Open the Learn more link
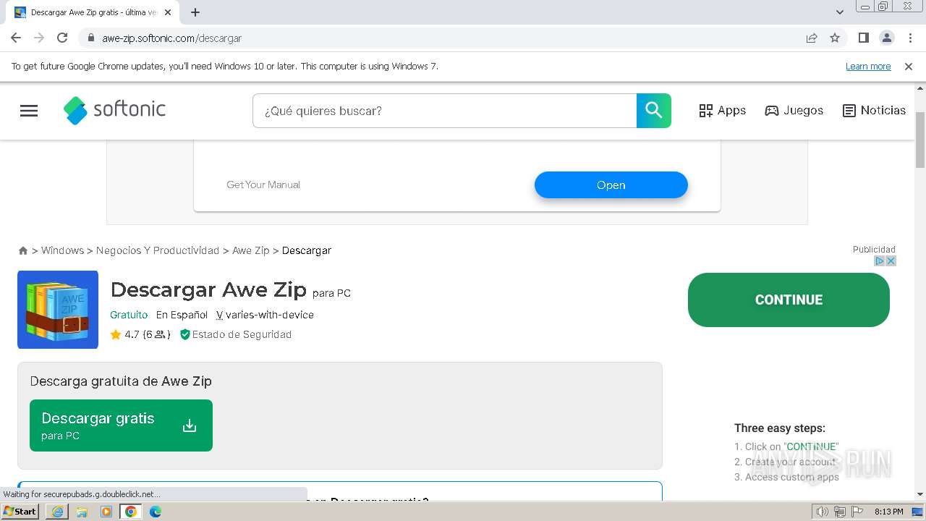This screenshot has height=521, width=926. (868, 66)
